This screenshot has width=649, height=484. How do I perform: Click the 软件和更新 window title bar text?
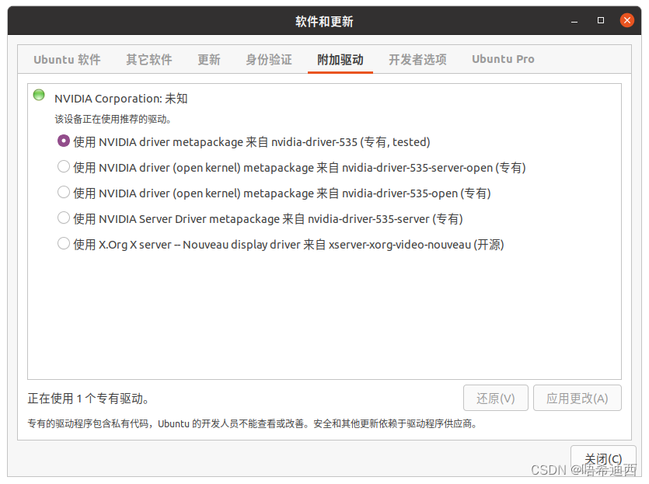tap(324, 21)
